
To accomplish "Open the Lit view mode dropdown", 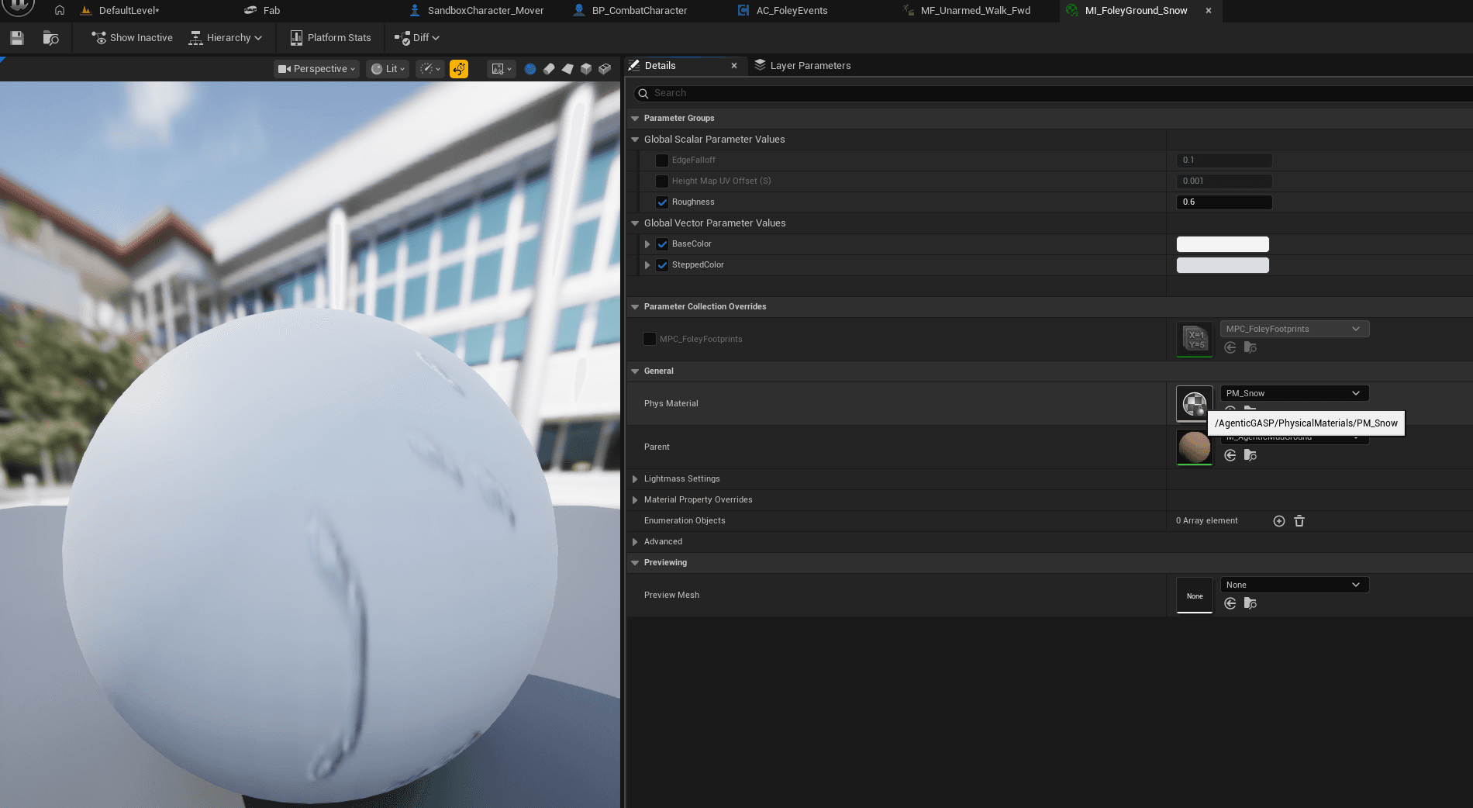I will [388, 69].
